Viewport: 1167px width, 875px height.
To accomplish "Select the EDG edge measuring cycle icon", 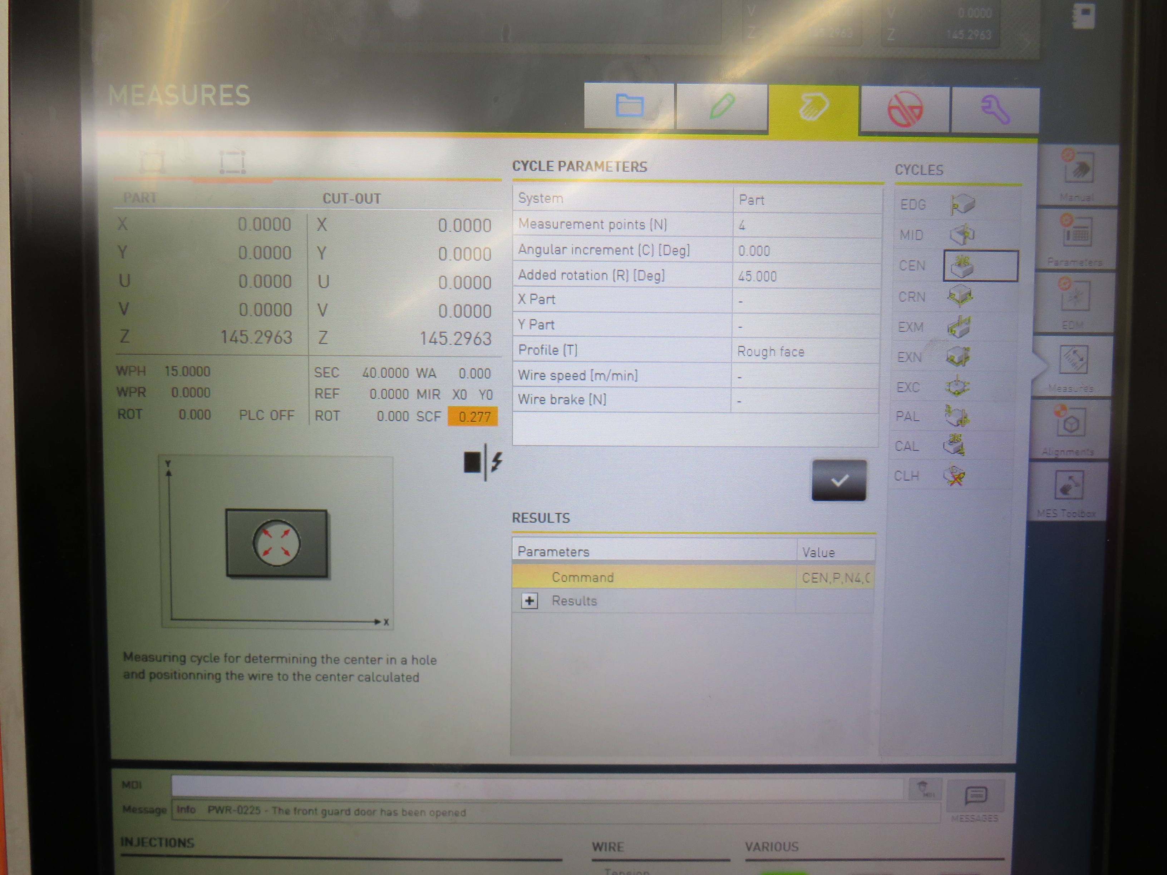I will (x=962, y=204).
